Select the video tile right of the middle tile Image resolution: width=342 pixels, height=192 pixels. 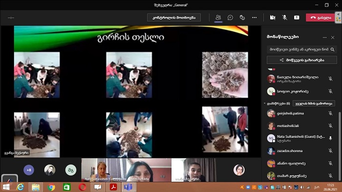193,170
